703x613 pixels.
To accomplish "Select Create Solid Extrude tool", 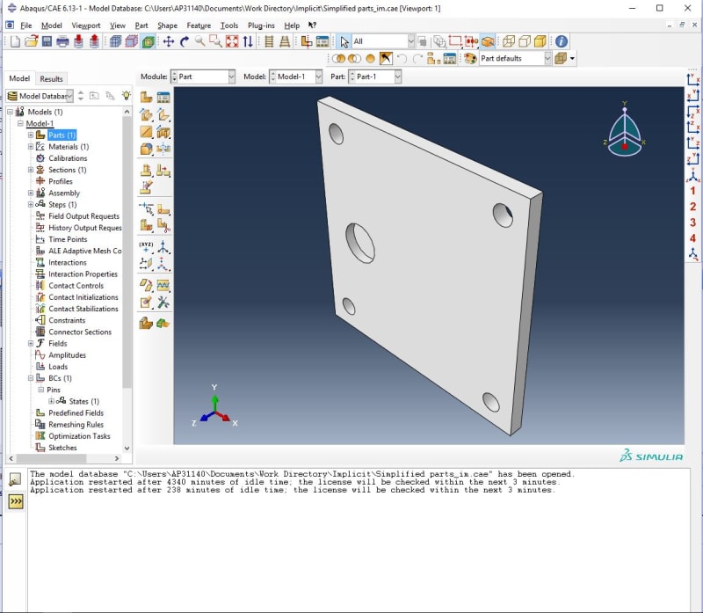I will 146,114.
